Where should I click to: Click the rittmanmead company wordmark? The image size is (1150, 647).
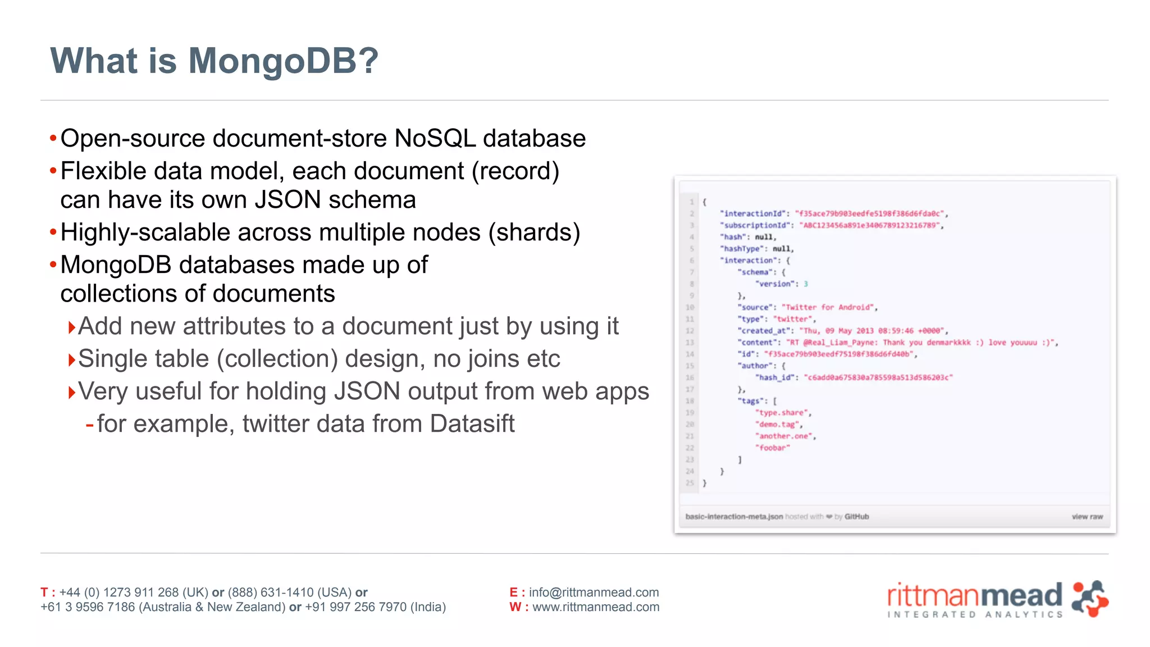[x=975, y=594]
